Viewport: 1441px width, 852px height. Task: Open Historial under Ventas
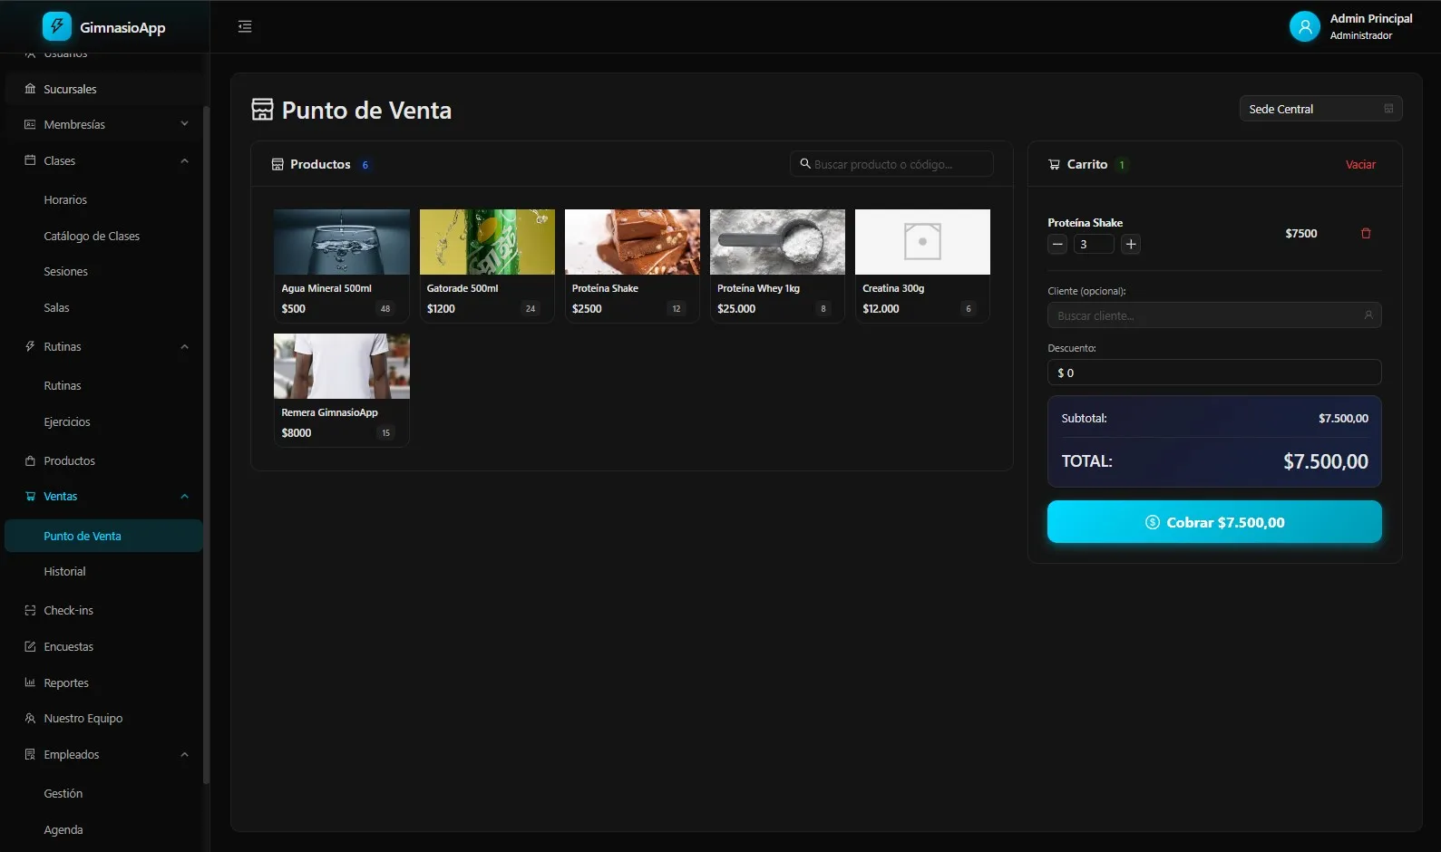64,572
